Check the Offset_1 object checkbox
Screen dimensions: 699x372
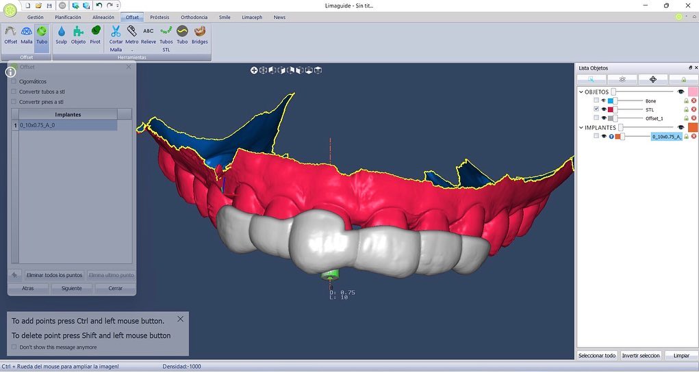(596, 118)
